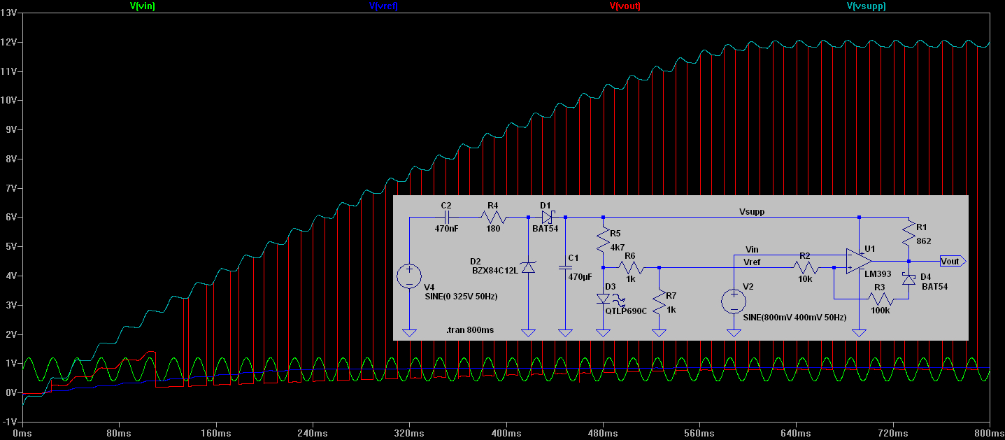Click the C2 capacitor symbol
The width and height of the screenshot is (1005, 440).
tap(446, 218)
